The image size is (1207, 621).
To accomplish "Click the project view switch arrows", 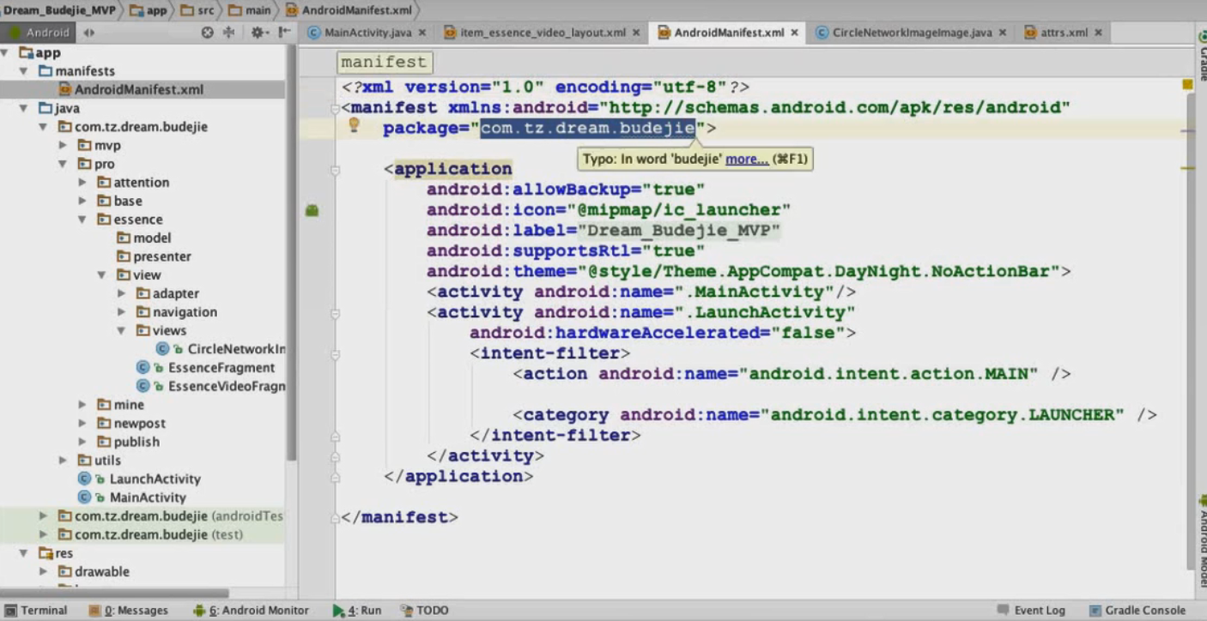I will coord(88,33).
